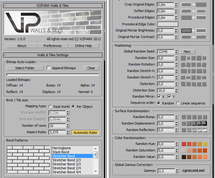Click the Random Stretch-X illustration icons

pos(193,71)
